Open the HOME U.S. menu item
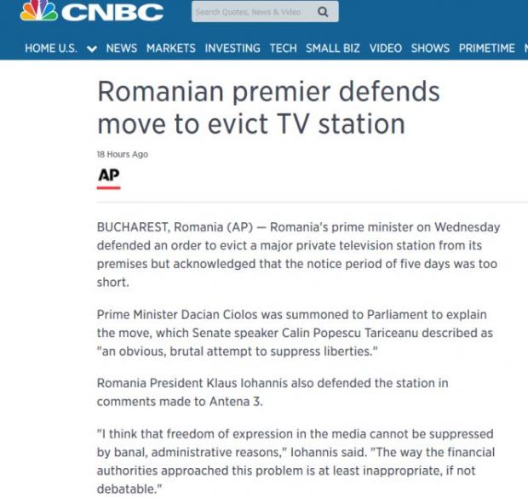The image size is (528, 503). 51,49
